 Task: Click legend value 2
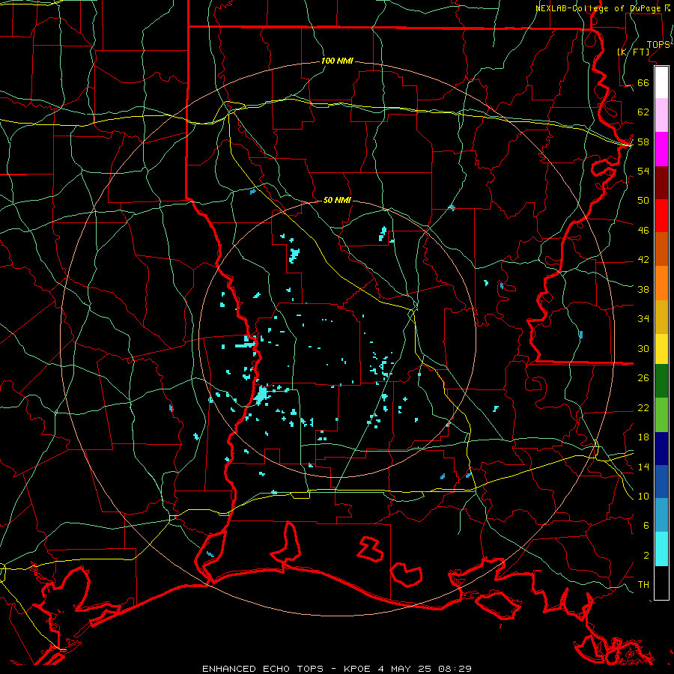pyautogui.click(x=646, y=555)
